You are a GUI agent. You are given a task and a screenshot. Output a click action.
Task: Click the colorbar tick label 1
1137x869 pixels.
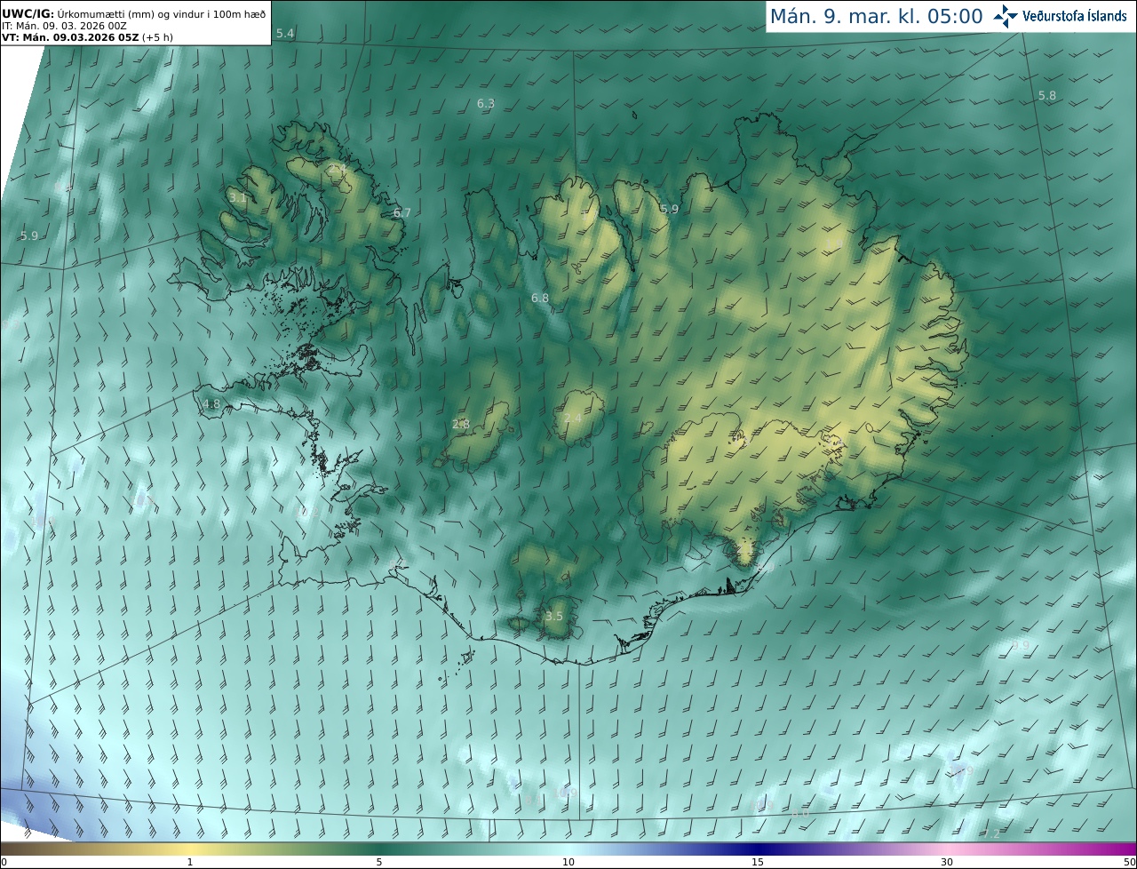pyautogui.click(x=190, y=862)
